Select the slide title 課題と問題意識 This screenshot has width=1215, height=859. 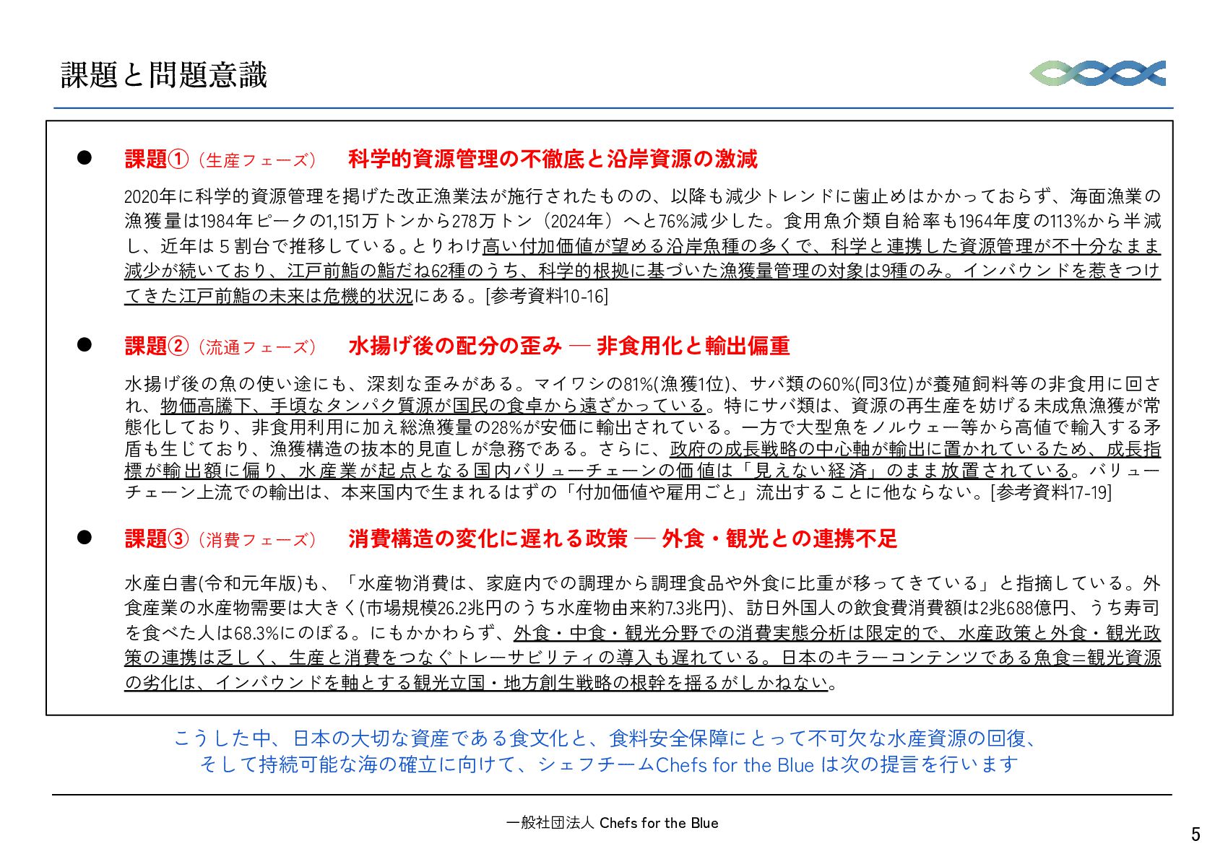[164, 75]
